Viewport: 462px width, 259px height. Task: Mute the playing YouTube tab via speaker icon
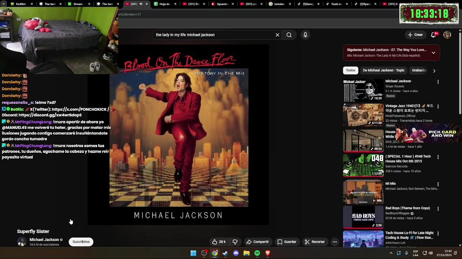click(141, 4)
